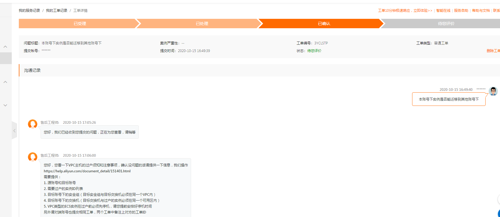Select the 已处理 progress step
500x217 pixels.
tap(202, 24)
